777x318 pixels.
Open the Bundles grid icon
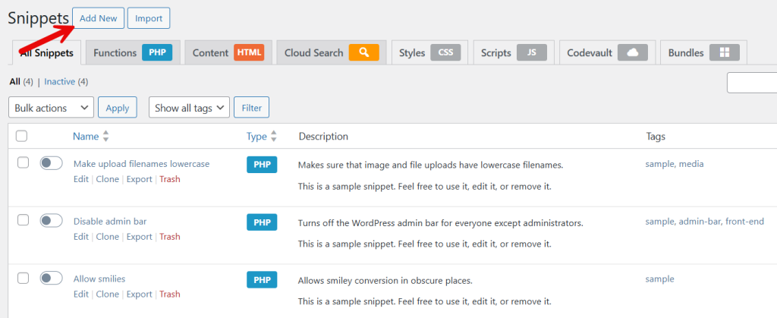tap(724, 53)
